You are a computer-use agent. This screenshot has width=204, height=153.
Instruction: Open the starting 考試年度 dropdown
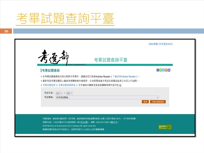pos(59,93)
